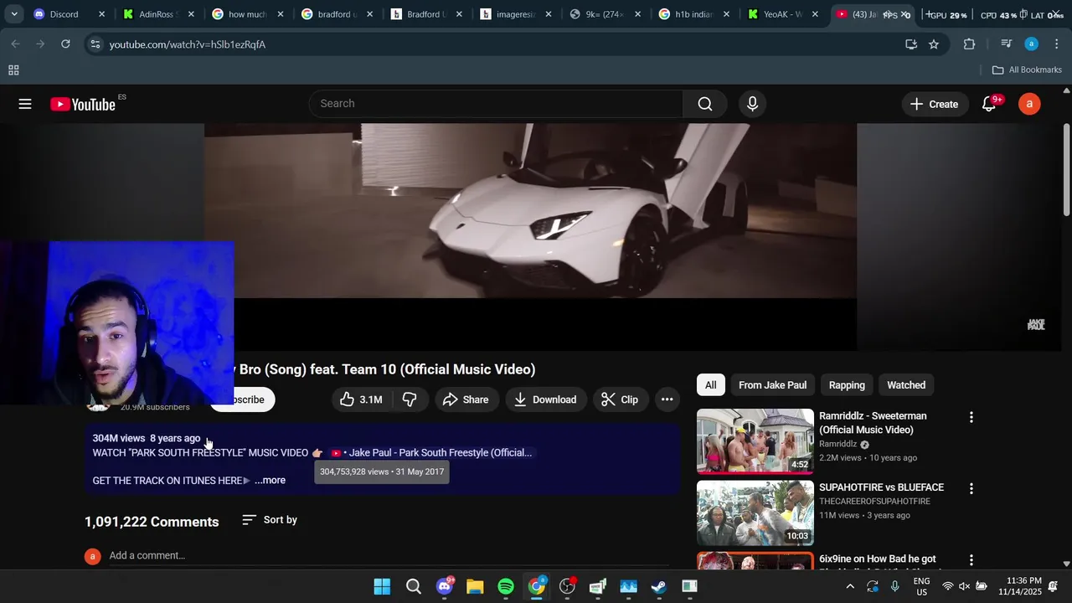Screen dimensions: 1072x603
Task: Open File Explorer from the taskbar
Action: 475,586
